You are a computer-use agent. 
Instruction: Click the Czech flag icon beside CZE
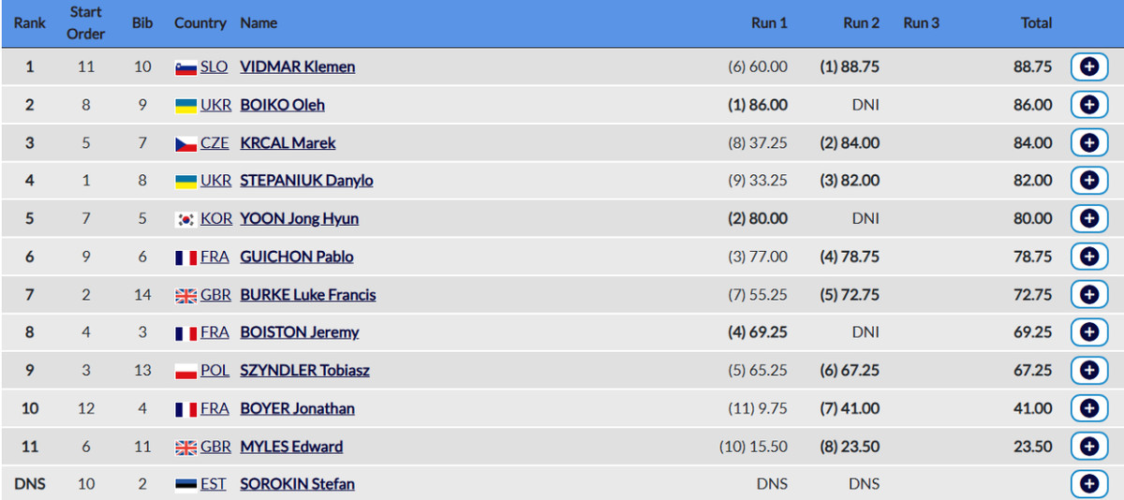click(x=185, y=143)
